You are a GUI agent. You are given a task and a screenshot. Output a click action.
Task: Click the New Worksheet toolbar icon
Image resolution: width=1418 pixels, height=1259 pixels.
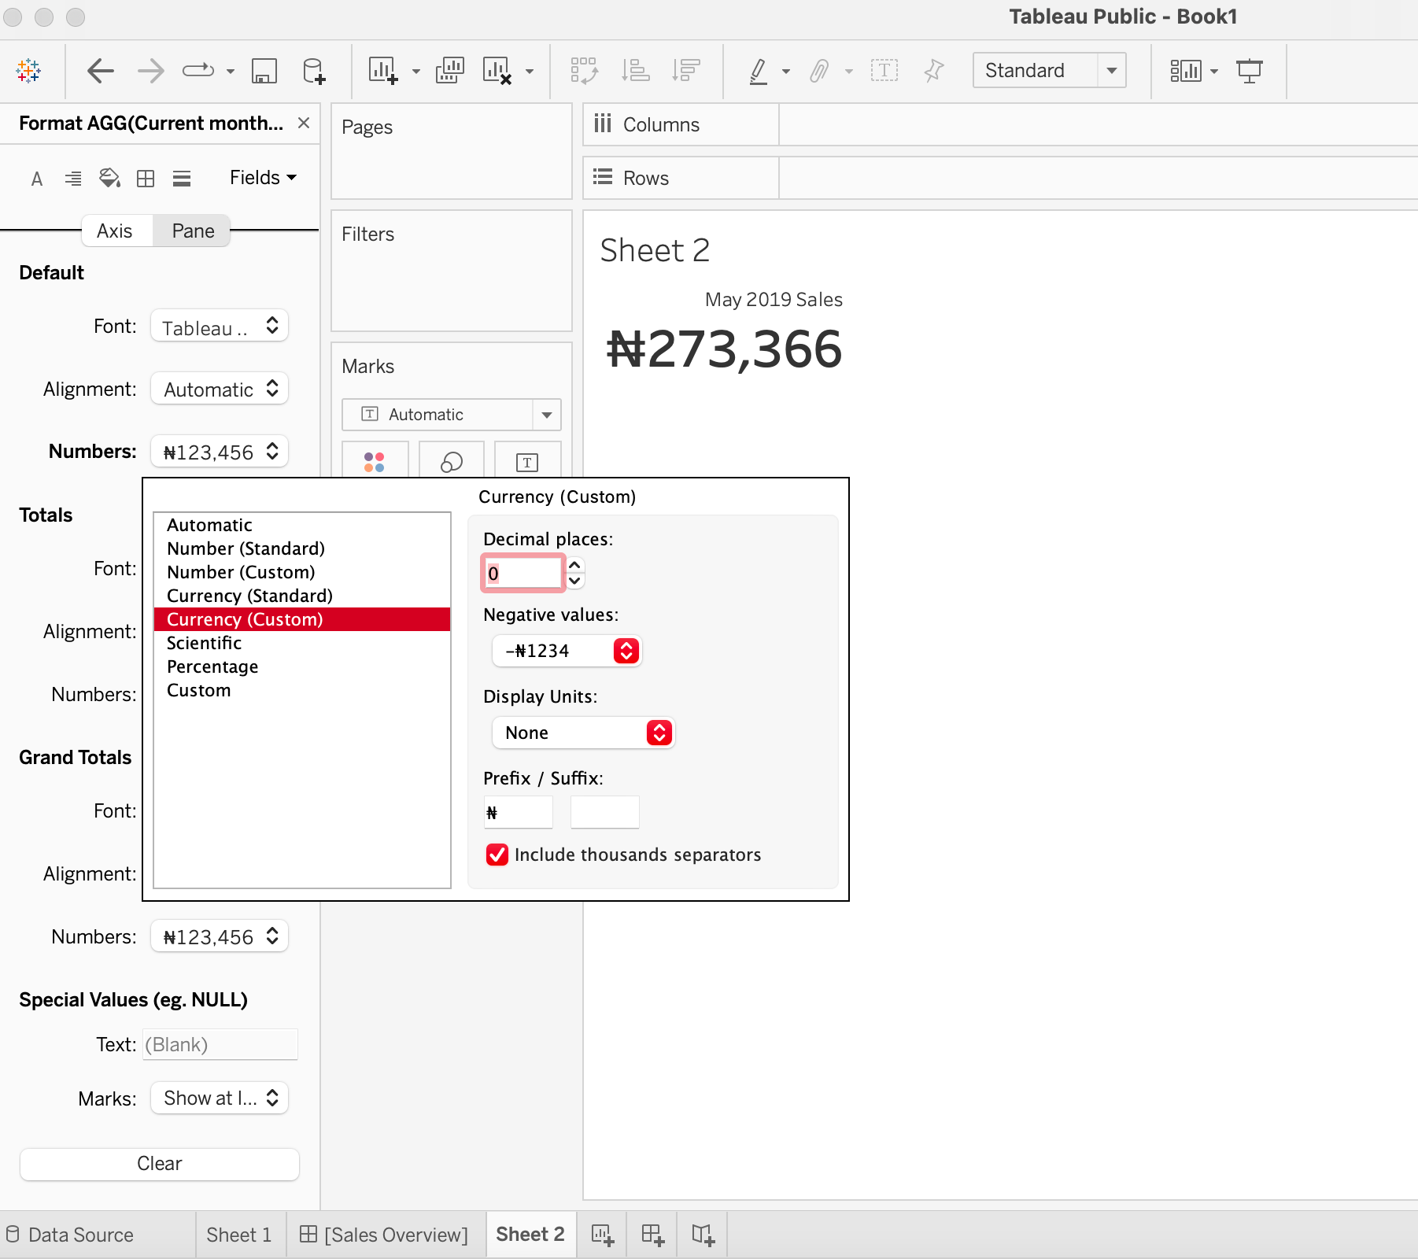[x=383, y=71]
